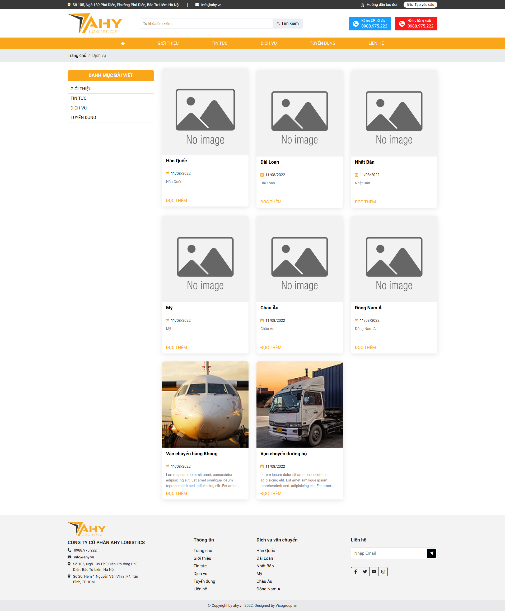This screenshot has height=611, width=505.
Task: Click the search keyword input field
Action: pos(206,24)
